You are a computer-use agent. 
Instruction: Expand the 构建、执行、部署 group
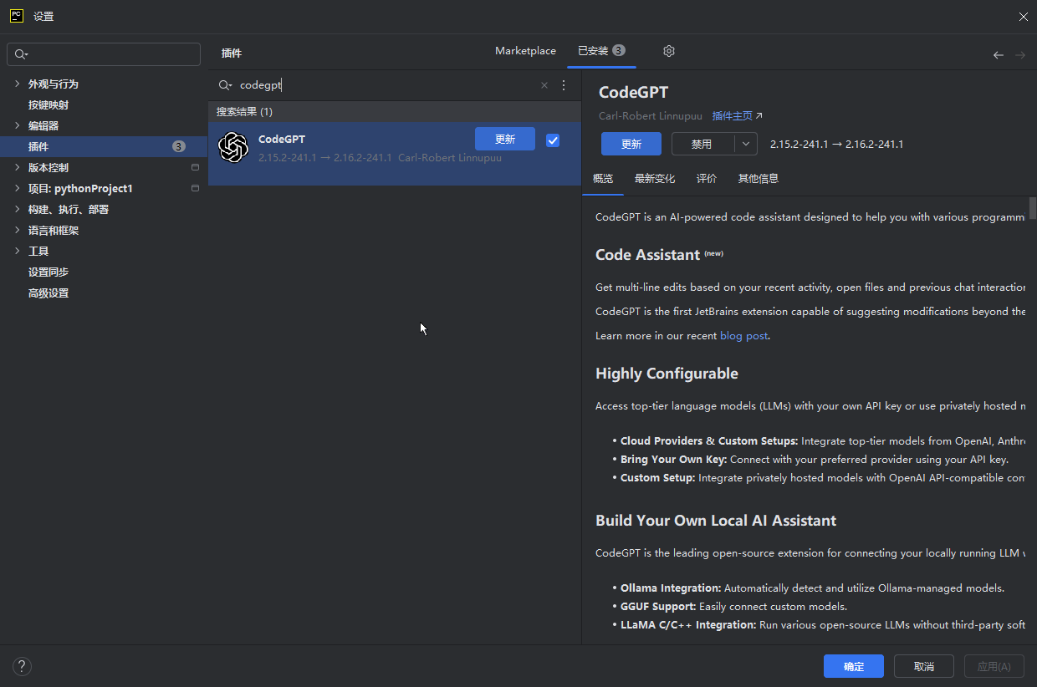(x=17, y=209)
